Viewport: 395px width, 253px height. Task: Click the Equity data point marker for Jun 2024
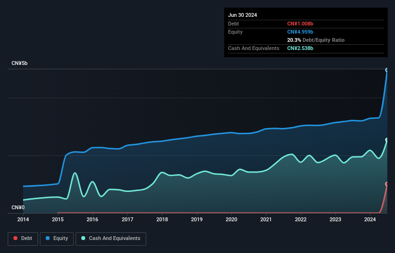pos(387,70)
